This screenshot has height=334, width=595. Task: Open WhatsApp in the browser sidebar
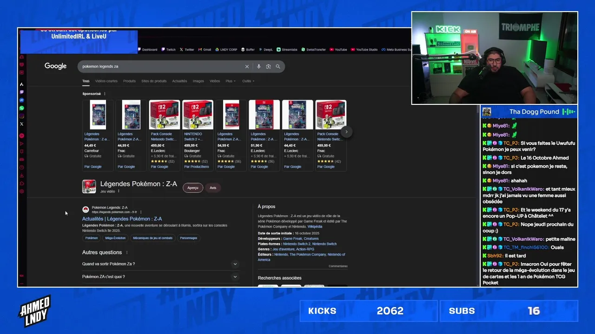(x=22, y=108)
